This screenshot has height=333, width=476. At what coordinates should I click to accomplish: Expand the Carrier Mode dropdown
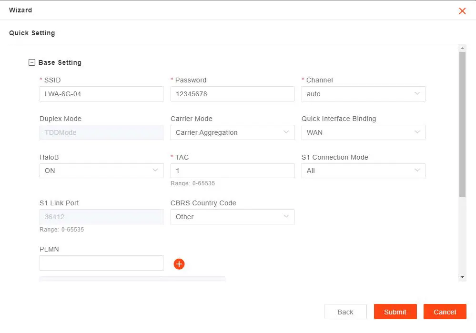click(x=232, y=132)
